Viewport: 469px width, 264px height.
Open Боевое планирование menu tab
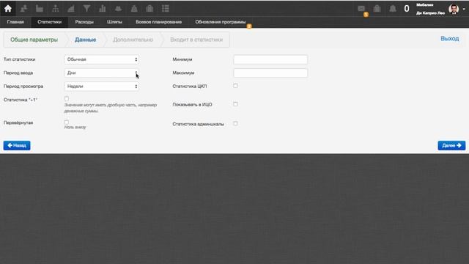158,22
